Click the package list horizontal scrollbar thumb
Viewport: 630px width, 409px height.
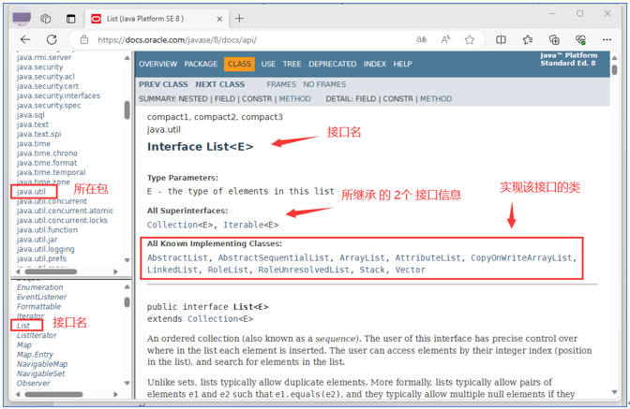pyautogui.click(x=51, y=271)
